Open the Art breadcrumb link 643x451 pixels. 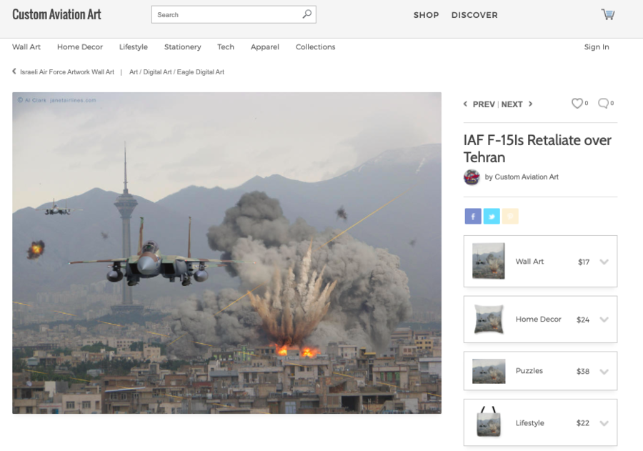coord(134,71)
